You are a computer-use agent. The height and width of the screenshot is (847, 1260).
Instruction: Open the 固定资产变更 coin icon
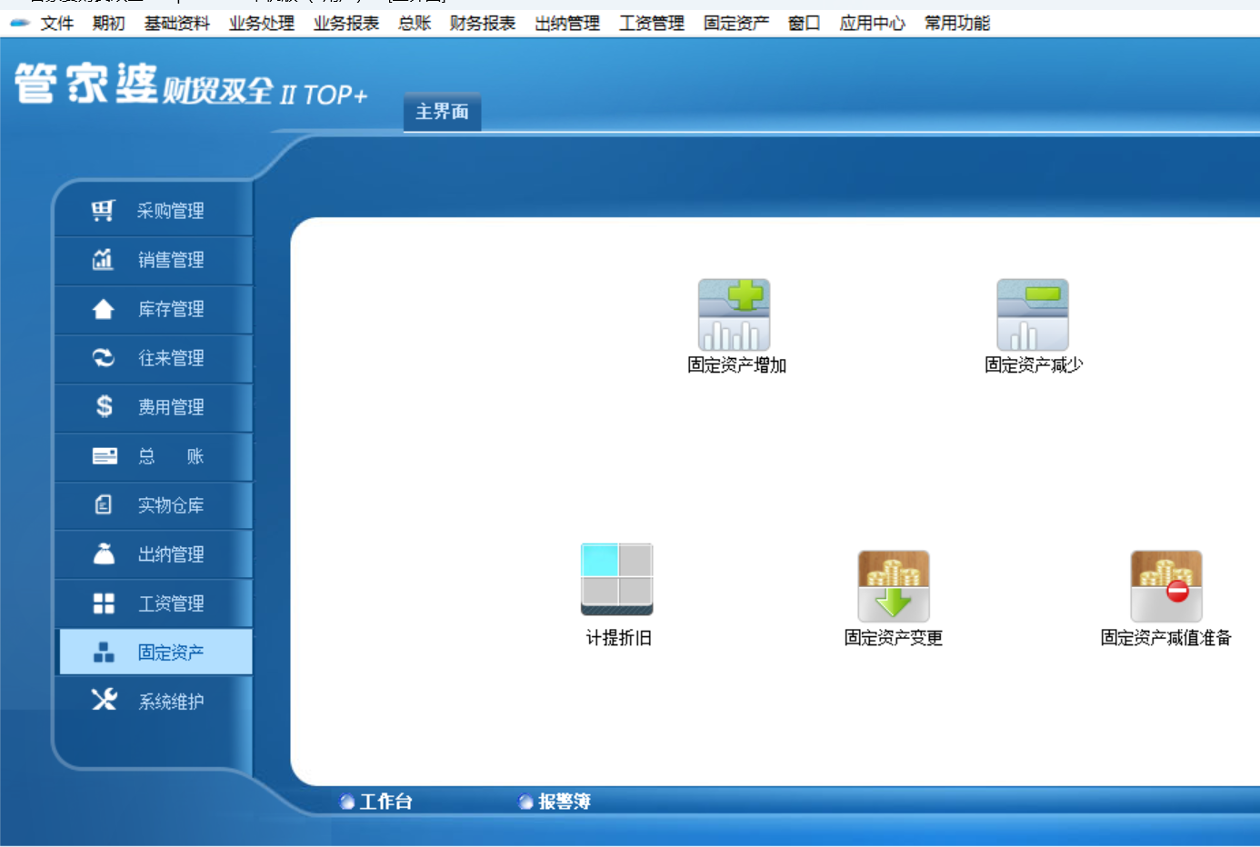894,586
